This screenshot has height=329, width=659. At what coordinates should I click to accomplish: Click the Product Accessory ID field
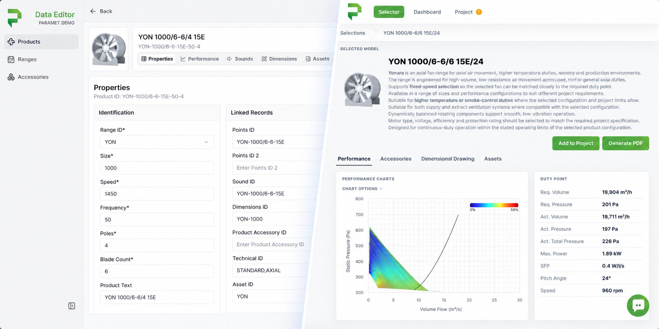pyautogui.click(x=272, y=244)
